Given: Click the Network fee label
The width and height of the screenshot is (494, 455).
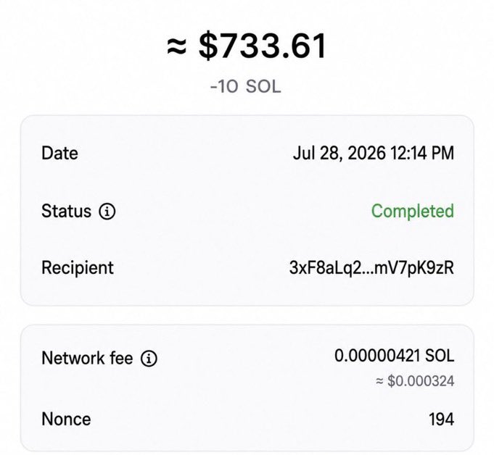Looking at the screenshot, I should tap(87, 359).
